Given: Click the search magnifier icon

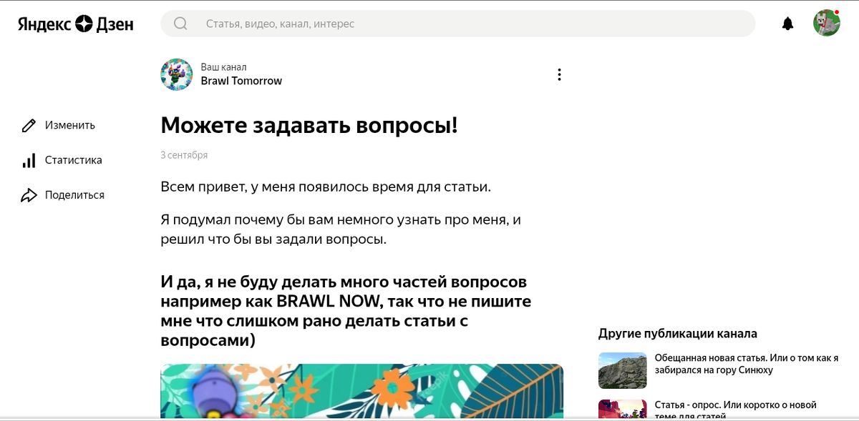Looking at the screenshot, I should tap(180, 24).
